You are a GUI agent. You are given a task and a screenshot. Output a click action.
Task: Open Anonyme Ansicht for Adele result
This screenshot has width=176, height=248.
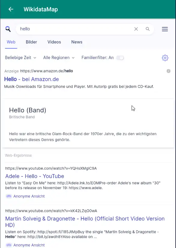point(29,196)
